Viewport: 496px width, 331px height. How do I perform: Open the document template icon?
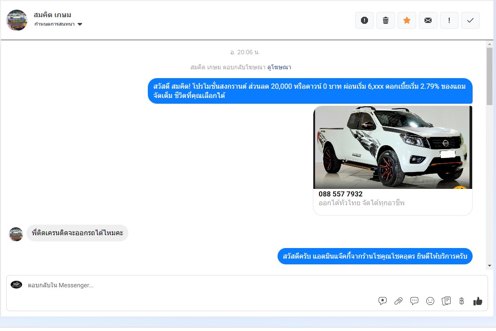(x=446, y=301)
